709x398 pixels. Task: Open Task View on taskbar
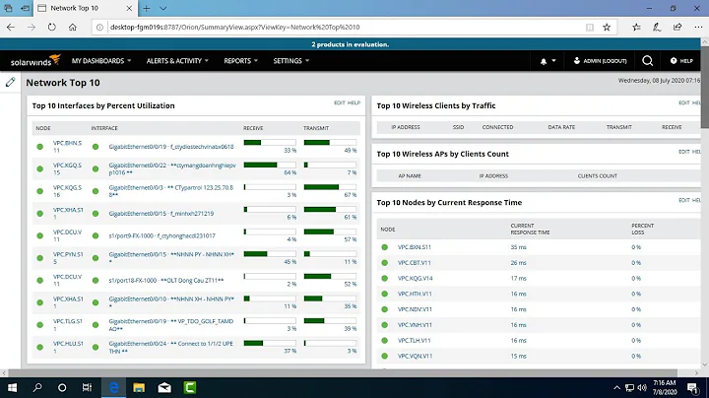point(87,387)
